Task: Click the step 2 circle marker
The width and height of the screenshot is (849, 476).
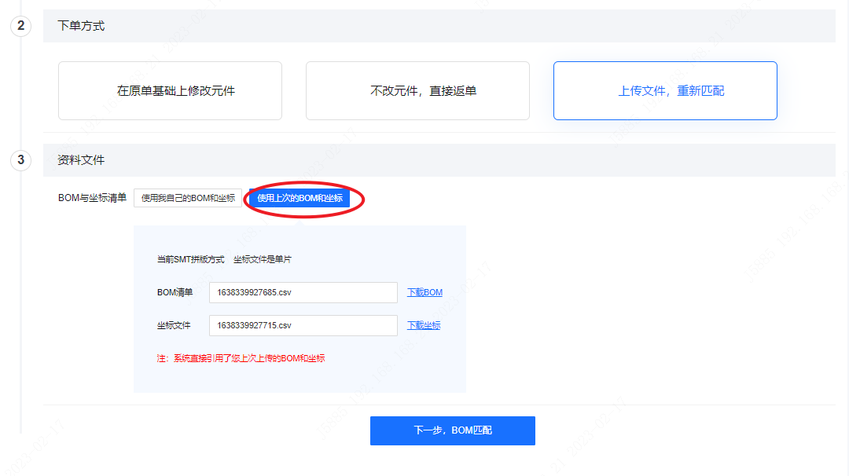Action: [x=20, y=26]
